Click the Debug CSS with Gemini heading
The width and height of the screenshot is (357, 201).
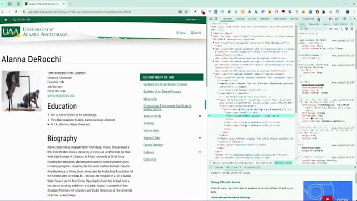(x=225, y=182)
